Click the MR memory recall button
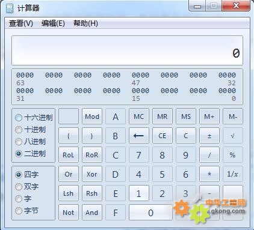Viewport: 254px width, 230px height. tap(163, 117)
